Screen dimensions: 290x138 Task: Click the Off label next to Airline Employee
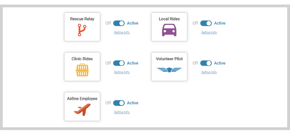[108, 103]
